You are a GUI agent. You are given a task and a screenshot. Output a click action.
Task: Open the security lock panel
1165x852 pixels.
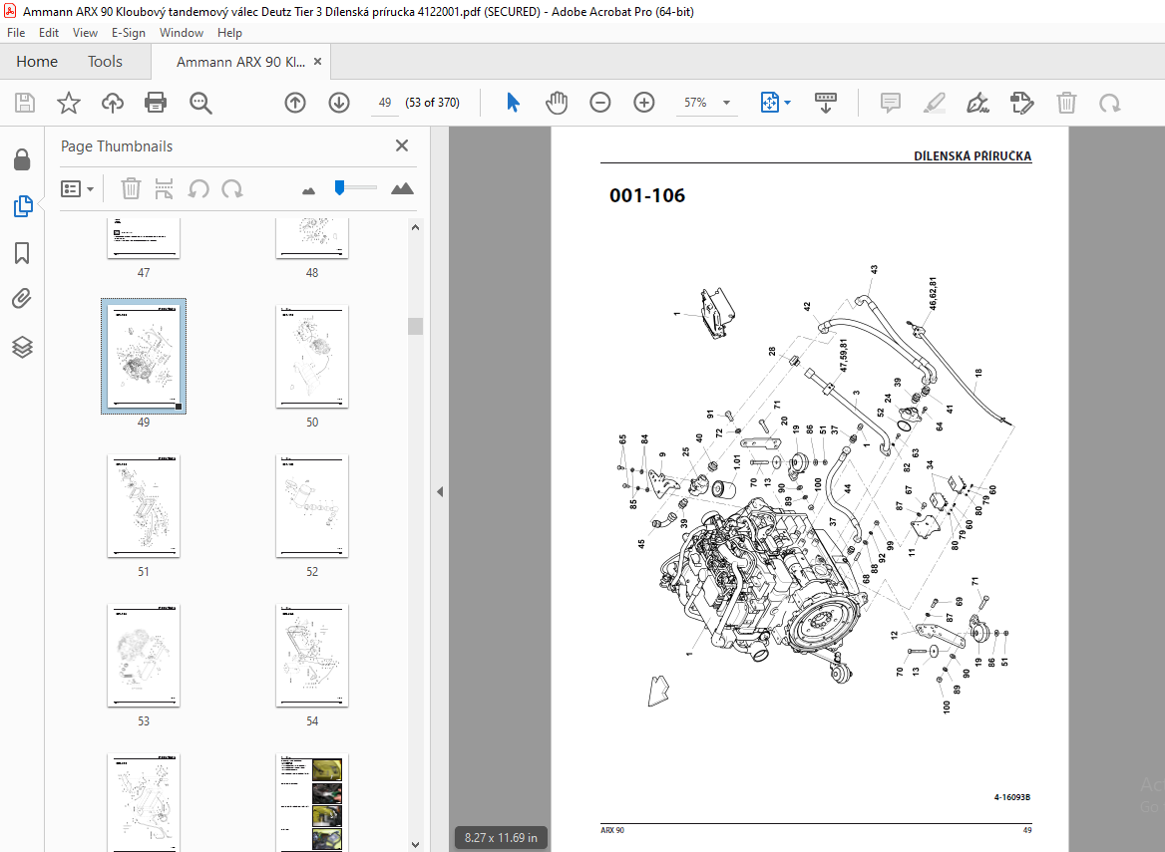pyautogui.click(x=22, y=158)
